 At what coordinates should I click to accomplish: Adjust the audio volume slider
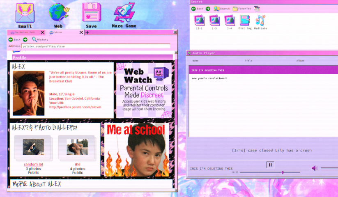coord(329,168)
